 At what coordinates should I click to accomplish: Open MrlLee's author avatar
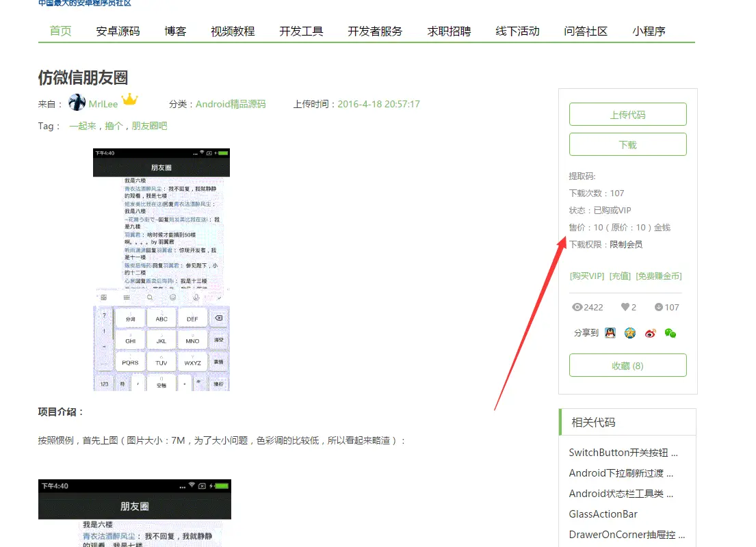click(x=77, y=102)
